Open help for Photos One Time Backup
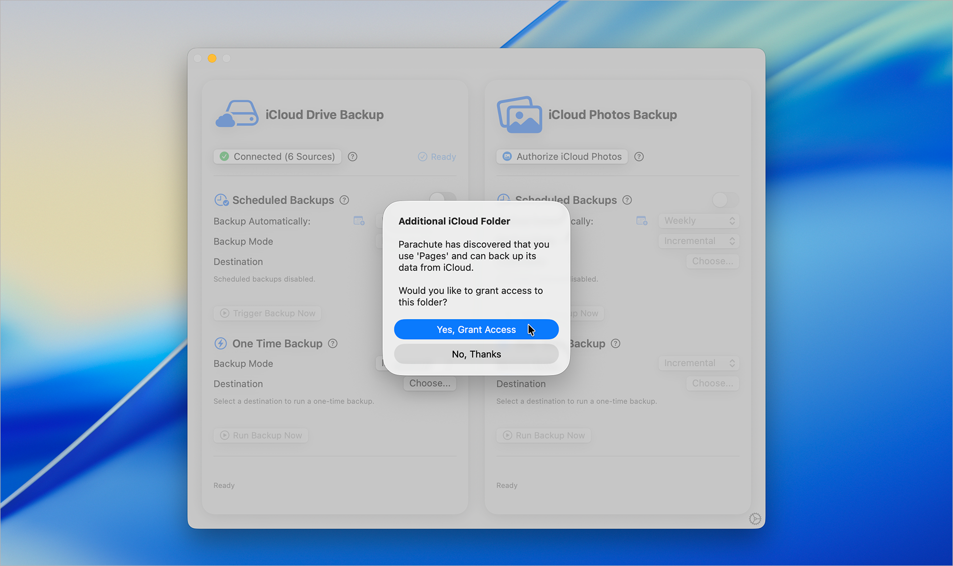Viewport: 953px width, 566px height. click(x=615, y=344)
